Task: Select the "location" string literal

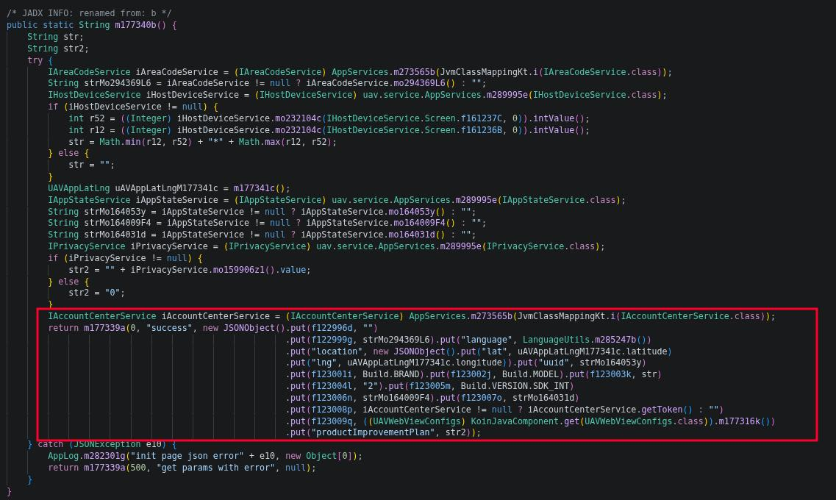Action: pyautogui.click(x=337, y=351)
